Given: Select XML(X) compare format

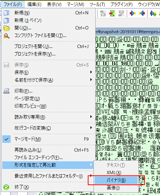Looking at the screenshot, I should point(116,173).
